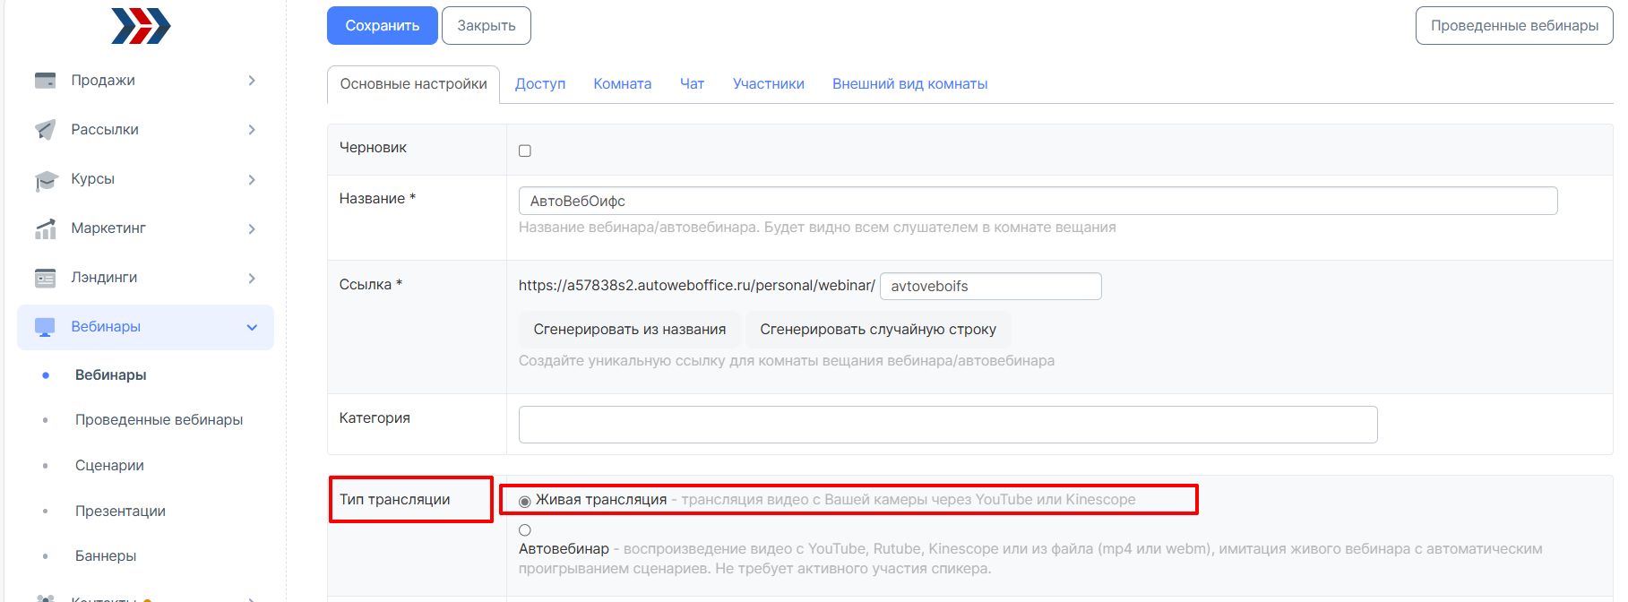Expand the Продажи menu chevron

tap(252, 81)
